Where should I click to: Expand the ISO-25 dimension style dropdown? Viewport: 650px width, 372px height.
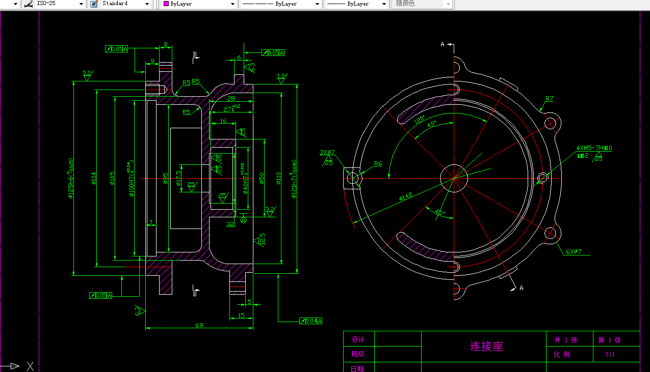tap(81, 4)
